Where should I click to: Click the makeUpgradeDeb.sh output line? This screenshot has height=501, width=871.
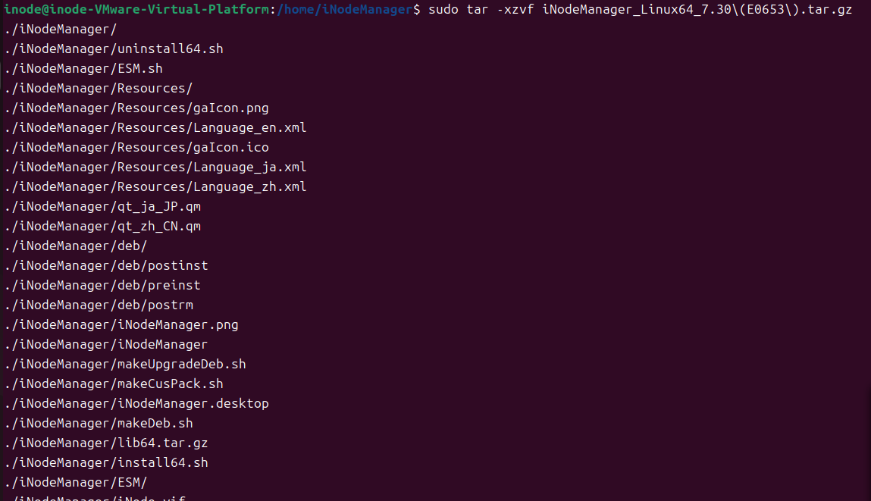click(x=125, y=364)
